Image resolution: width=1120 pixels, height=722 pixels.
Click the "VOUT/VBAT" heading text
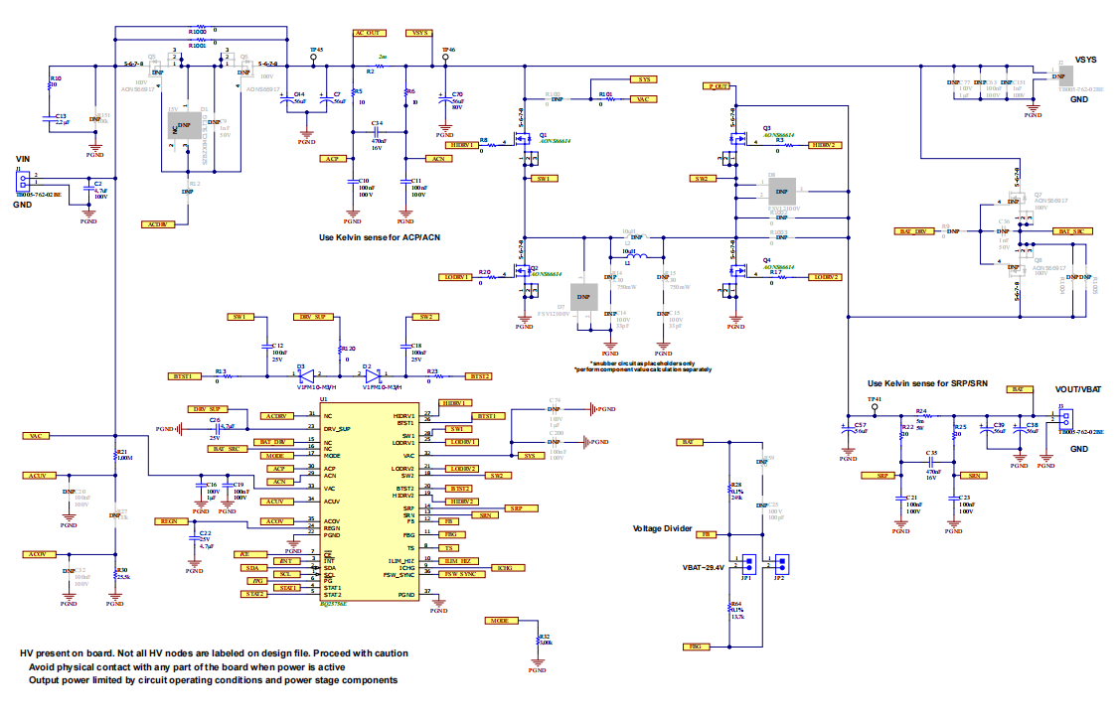pos(1078,389)
